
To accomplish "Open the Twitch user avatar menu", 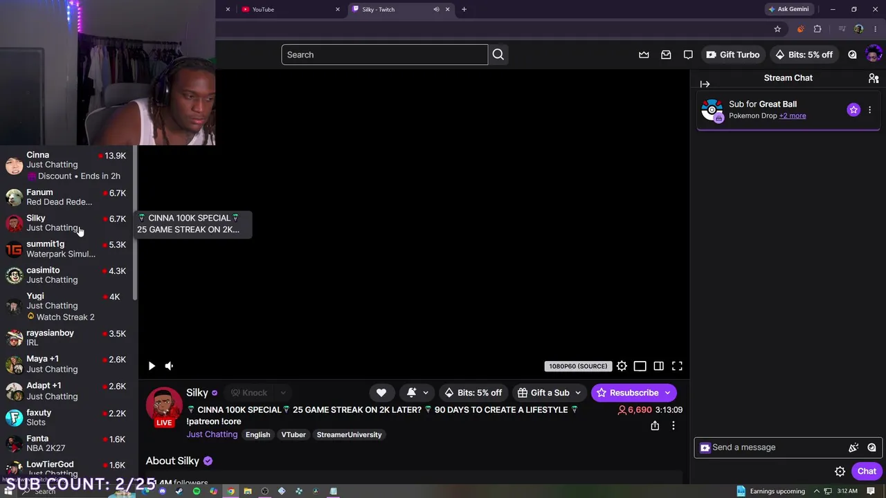I will click(x=874, y=54).
